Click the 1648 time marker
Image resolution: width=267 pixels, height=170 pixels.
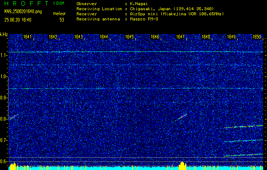point(206,37)
